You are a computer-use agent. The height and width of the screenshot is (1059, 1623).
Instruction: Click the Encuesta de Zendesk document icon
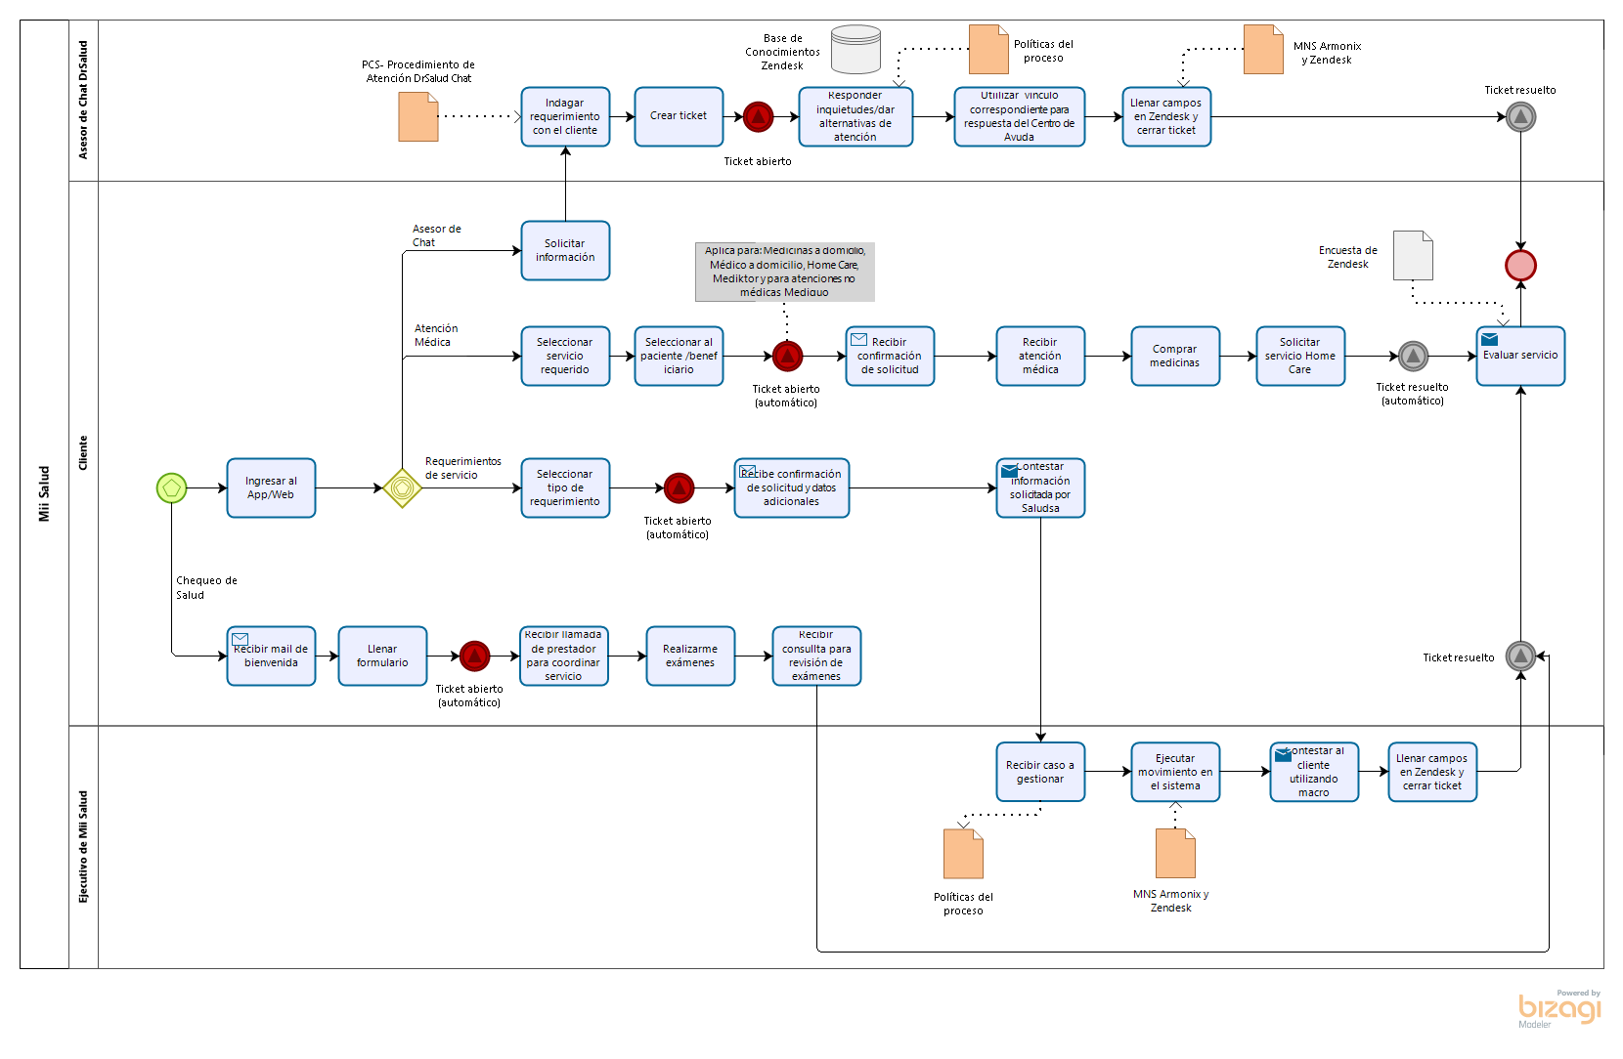[x=1413, y=256]
